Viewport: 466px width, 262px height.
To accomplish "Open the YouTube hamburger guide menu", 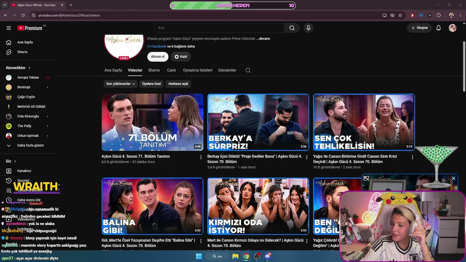I will pos(9,28).
